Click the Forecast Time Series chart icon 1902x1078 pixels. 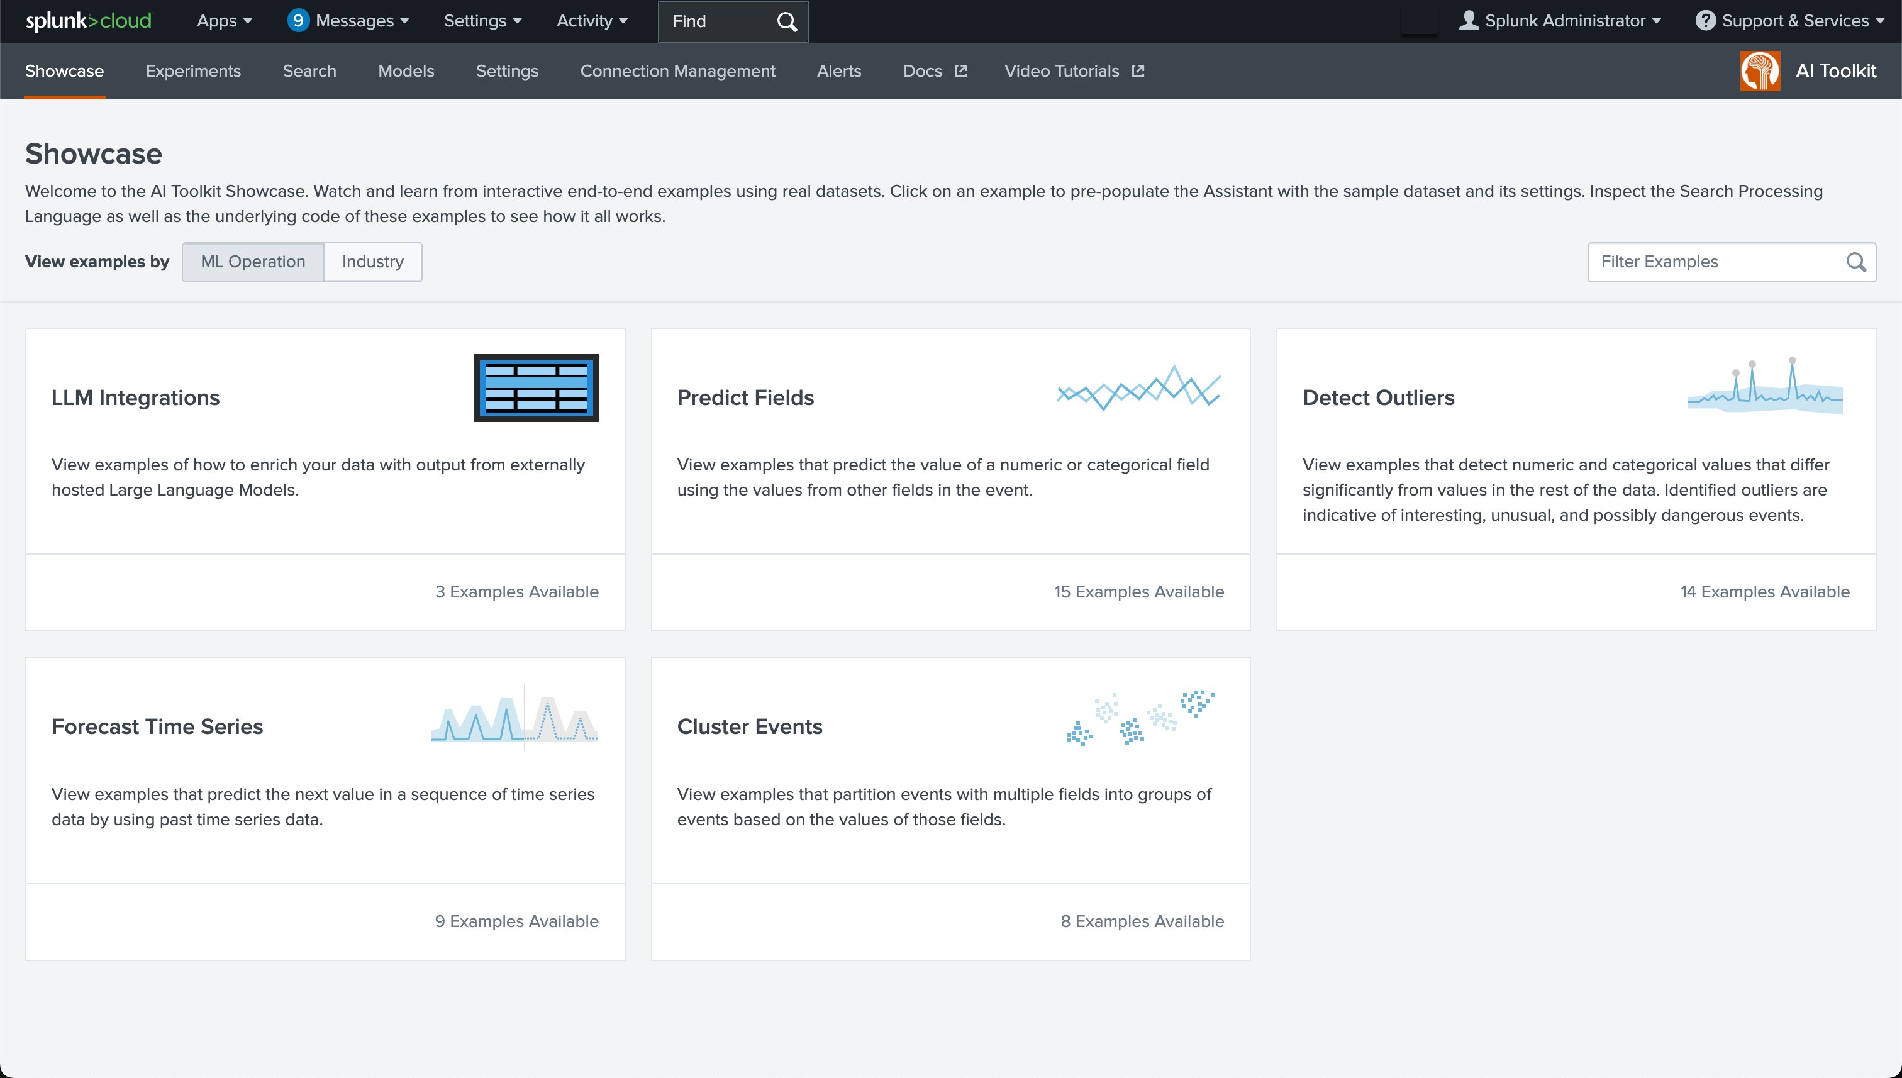coord(514,717)
